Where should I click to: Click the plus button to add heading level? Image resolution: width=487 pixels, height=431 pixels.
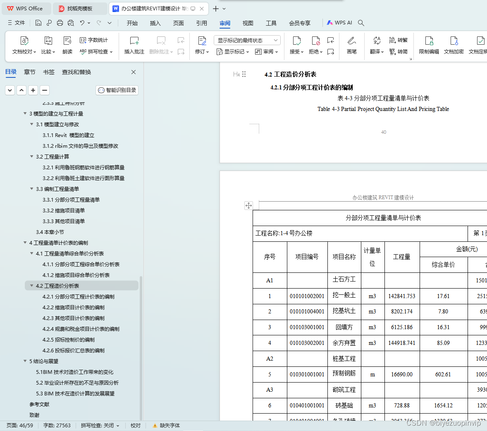pyautogui.click(x=33, y=90)
